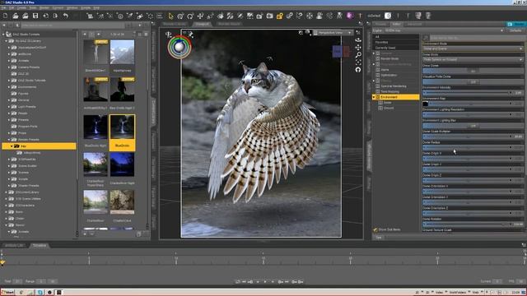Image resolution: width=527 pixels, height=296 pixels.
Task: Switch to the Presets tab in Render Settings
Action: click(380, 24)
